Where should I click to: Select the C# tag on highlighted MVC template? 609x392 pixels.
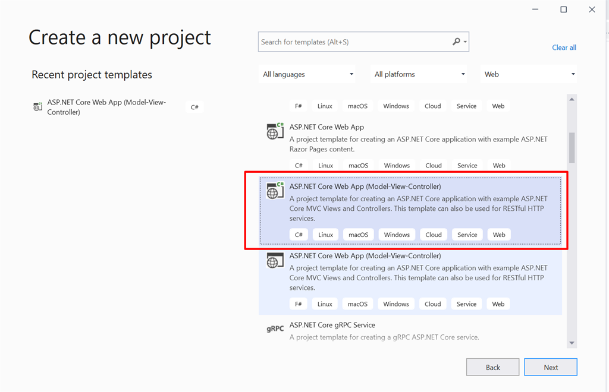pyautogui.click(x=298, y=234)
